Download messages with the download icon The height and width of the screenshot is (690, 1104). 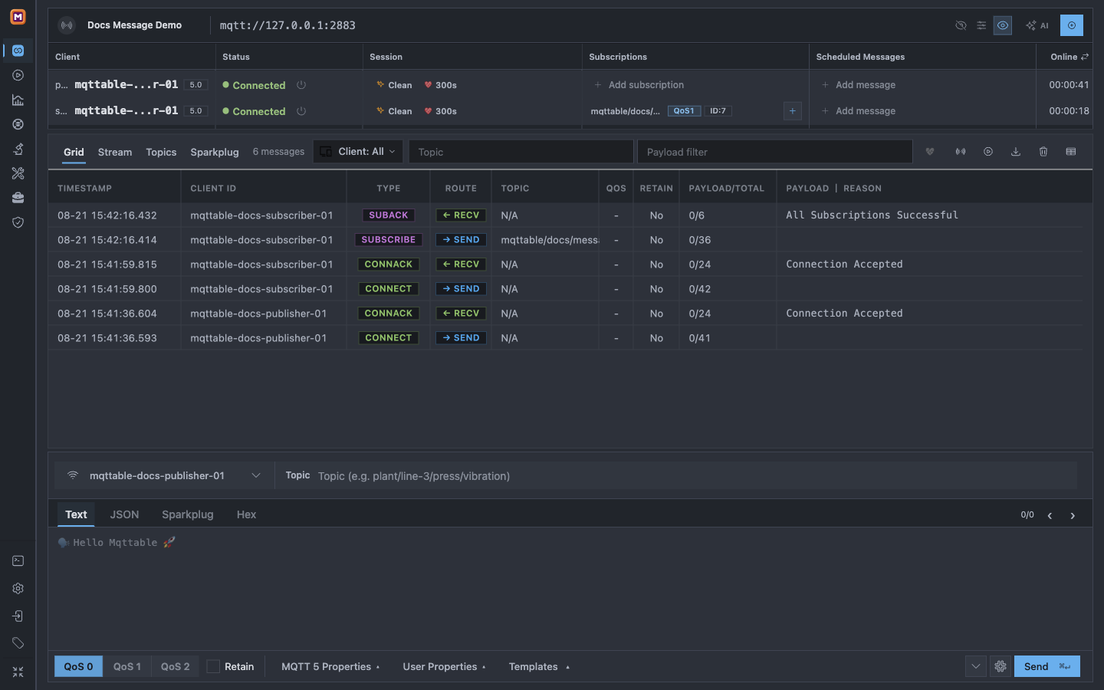tap(1016, 152)
